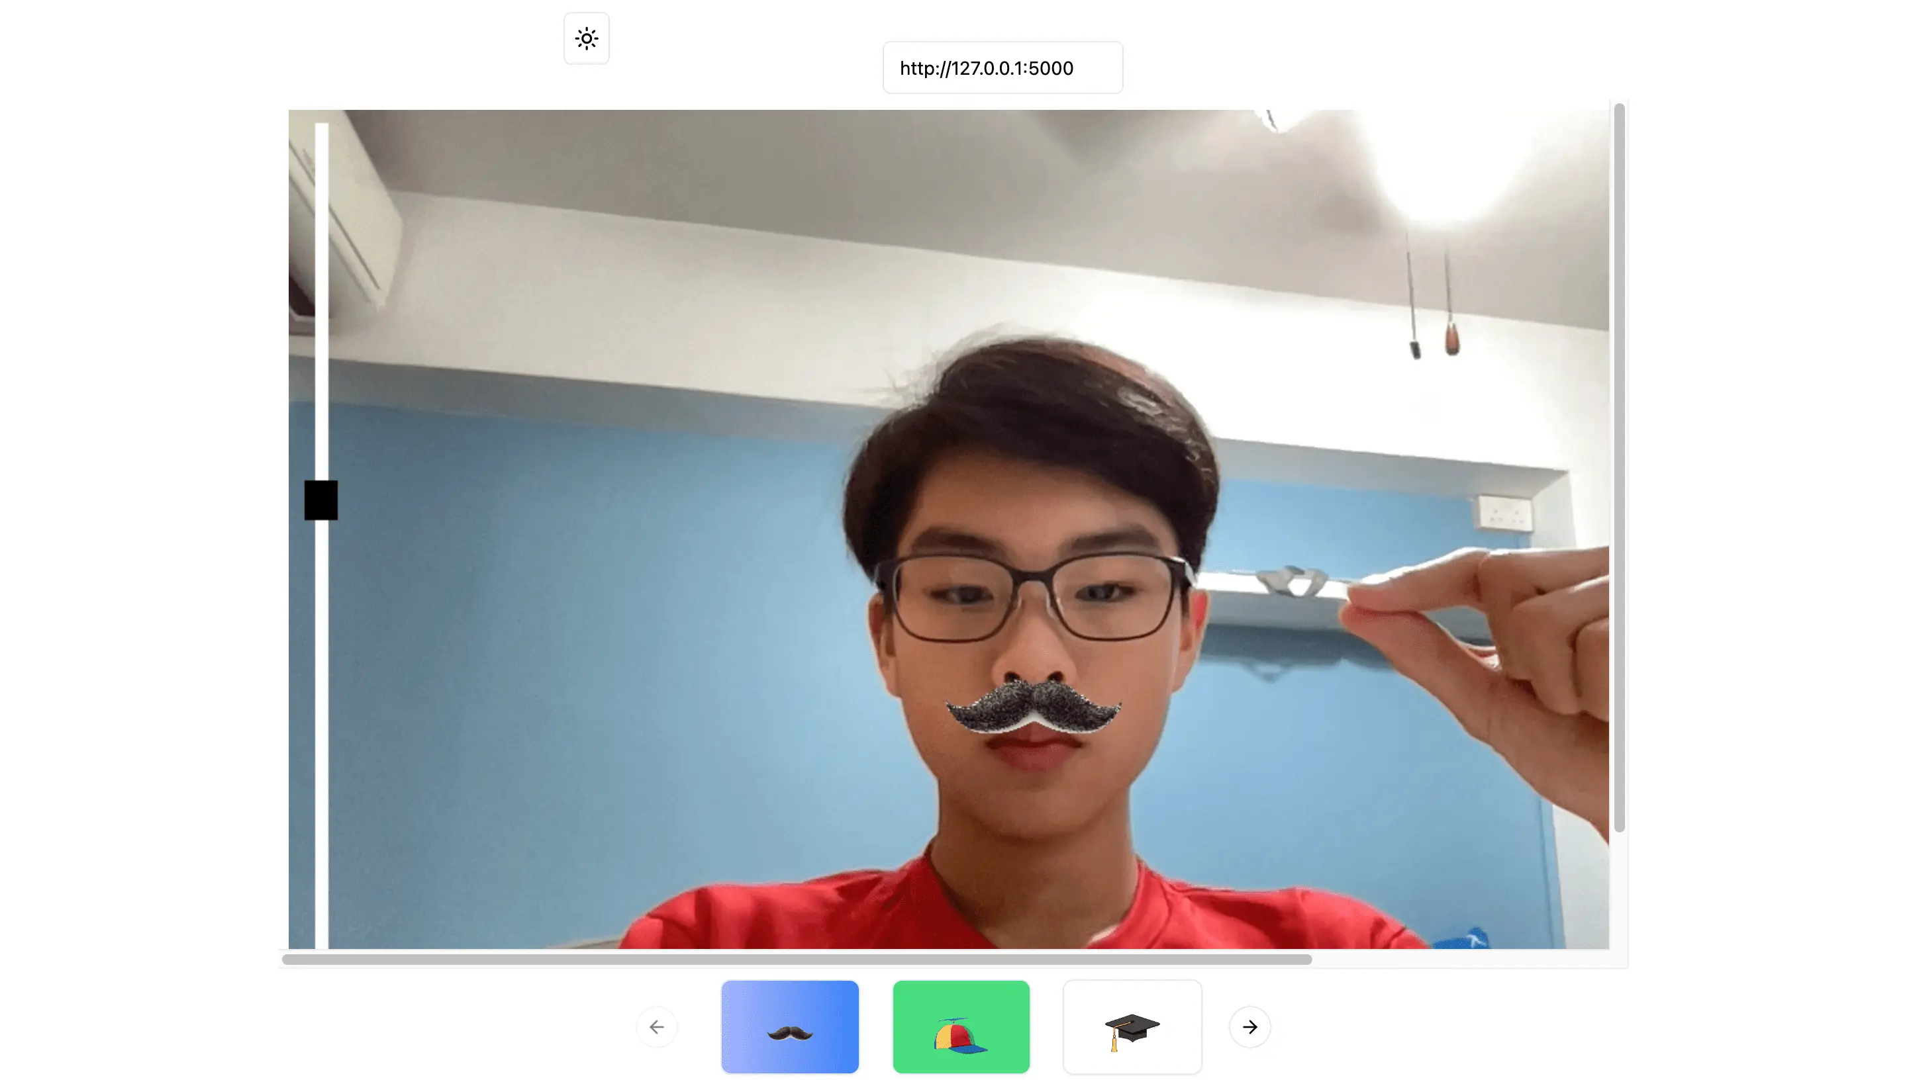Click the right arrow carousel button
Image resolution: width=1907 pixels, height=1080 pixels.
[x=1249, y=1026]
